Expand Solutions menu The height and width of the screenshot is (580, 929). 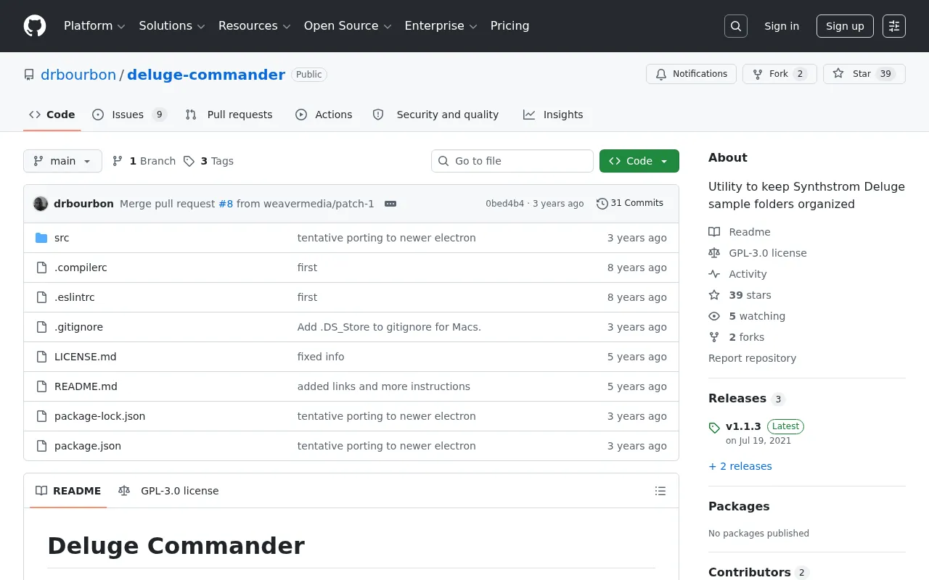172,26
